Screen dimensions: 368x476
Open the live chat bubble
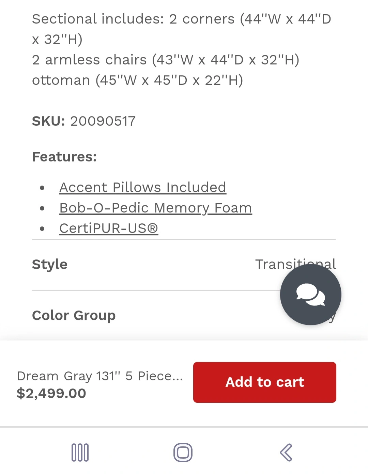[310, 295]
